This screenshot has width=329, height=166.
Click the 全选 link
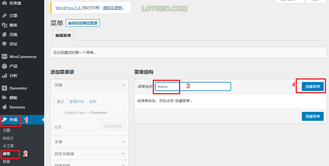click(x=58, y=127)
